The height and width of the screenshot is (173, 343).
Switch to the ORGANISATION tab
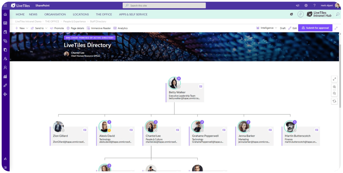pos(55,14)
